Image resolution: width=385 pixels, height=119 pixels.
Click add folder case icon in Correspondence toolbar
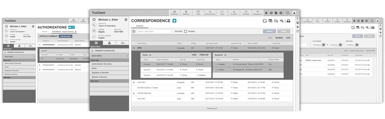(276, 21)
